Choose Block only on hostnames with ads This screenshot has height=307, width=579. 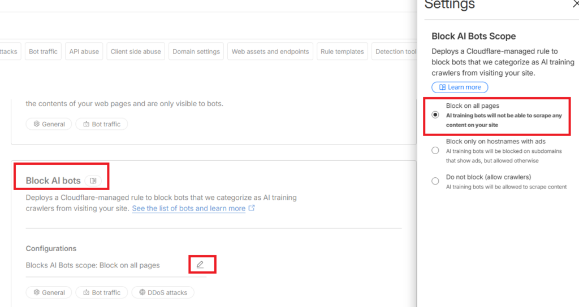coord(435,151)
